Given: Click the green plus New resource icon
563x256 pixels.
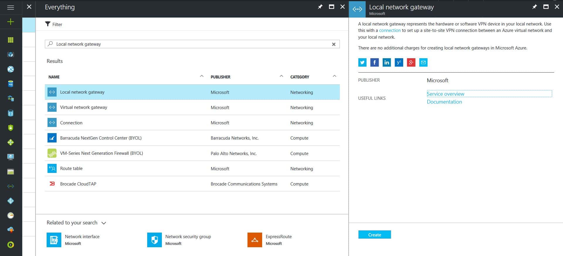Looking at the screenshot, I should point(11,22).
